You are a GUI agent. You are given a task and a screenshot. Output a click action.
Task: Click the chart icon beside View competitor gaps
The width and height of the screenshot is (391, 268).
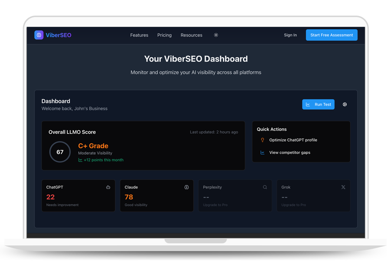[x=262, y=152]
